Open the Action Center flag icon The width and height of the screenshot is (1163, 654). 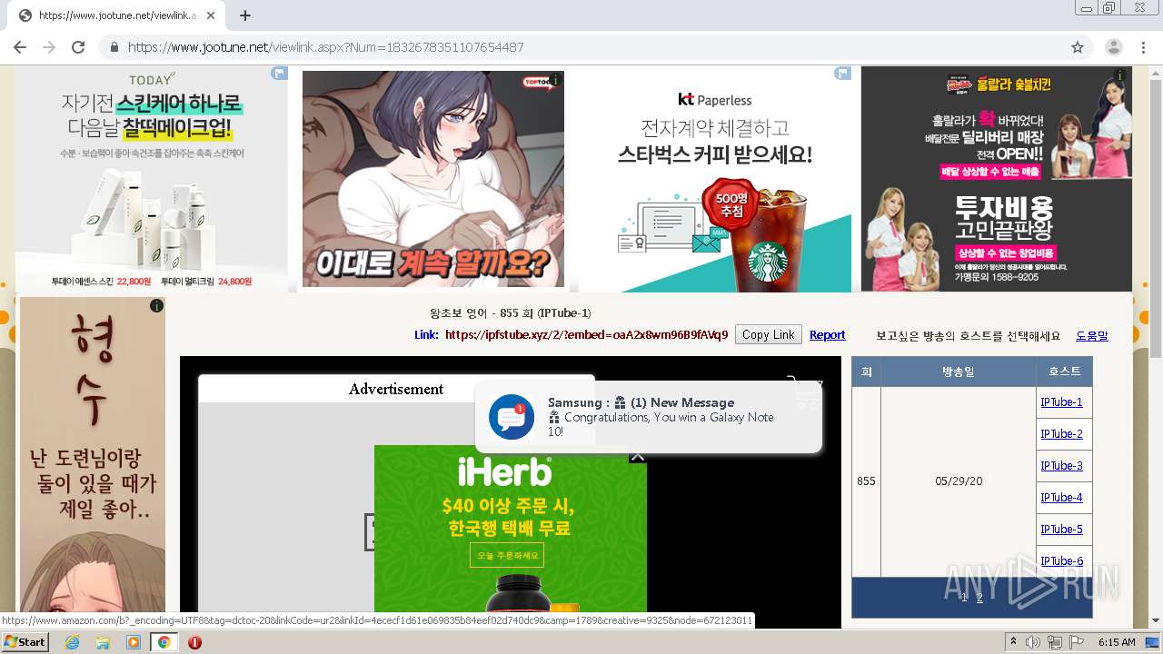pos(1077,642)
